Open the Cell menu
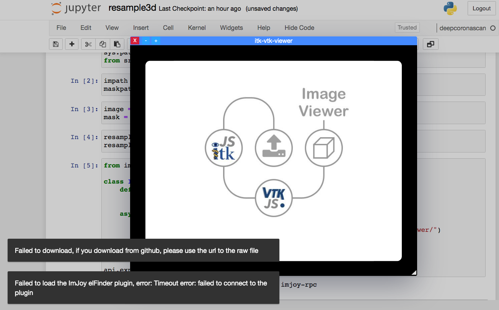The image size is (499, 310). click(x=168, y=28)
